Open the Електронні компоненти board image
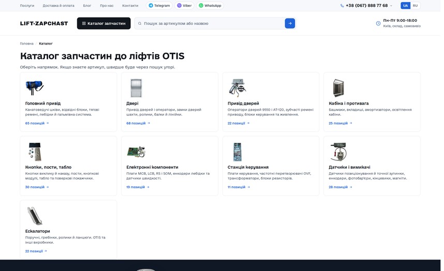The image size is (444, 271). point(136,152)
